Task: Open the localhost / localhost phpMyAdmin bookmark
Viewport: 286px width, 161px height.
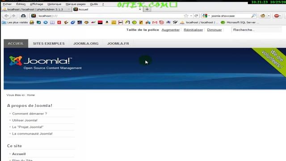Action: [x=199, y=22]
